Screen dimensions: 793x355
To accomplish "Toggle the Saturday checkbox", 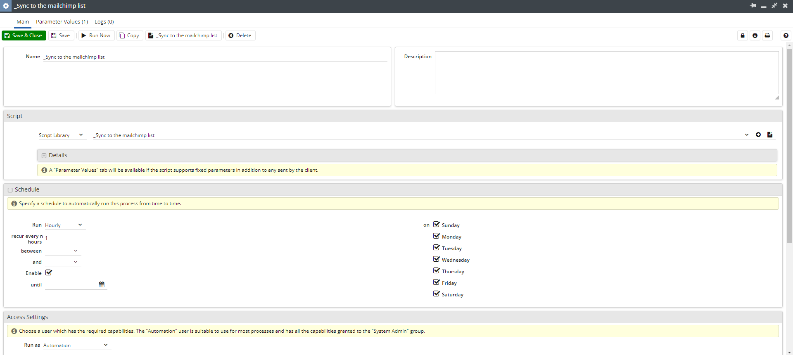I will [x=436, y=294].
